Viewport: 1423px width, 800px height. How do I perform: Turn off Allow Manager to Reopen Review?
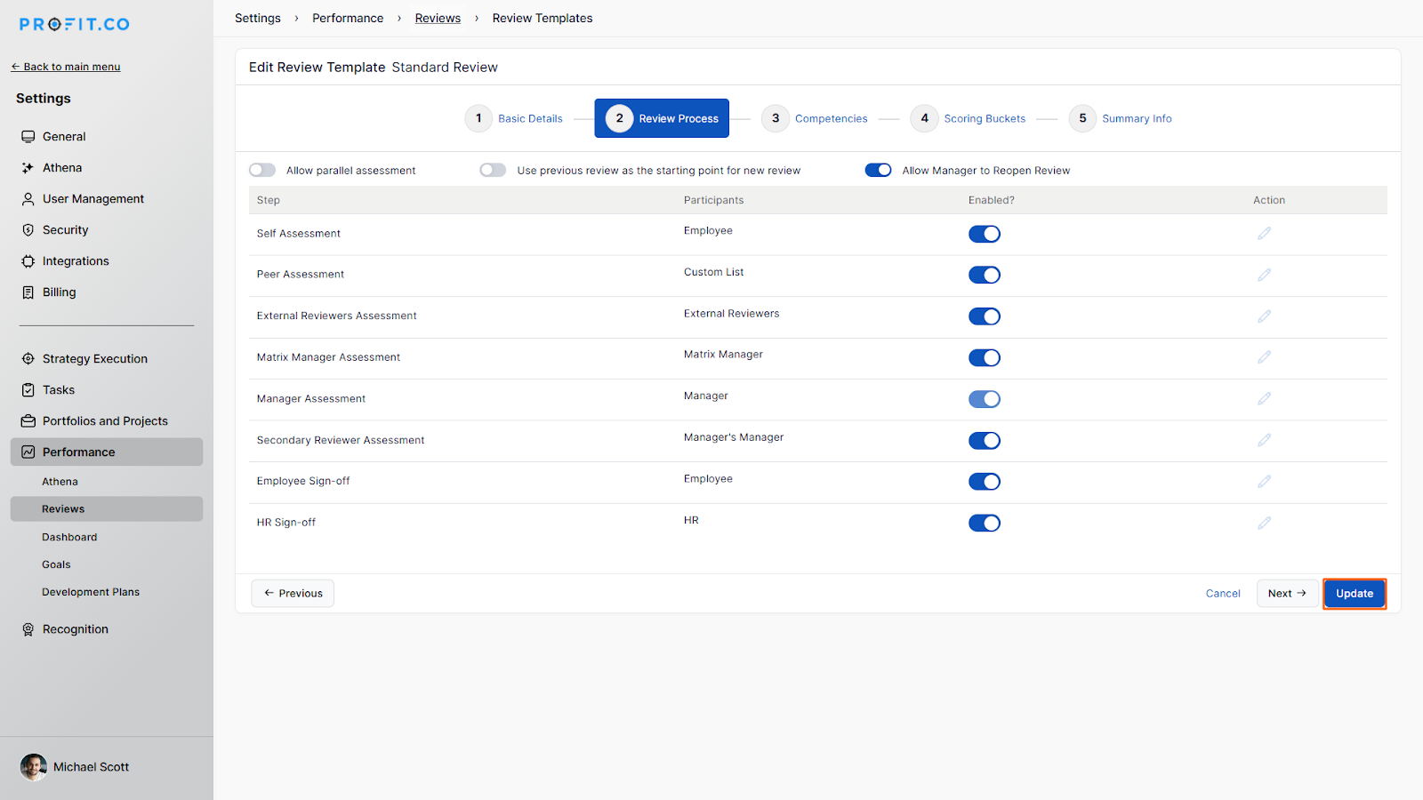pos(878,171)
